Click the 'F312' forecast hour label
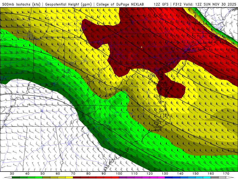 coord(177,4)
